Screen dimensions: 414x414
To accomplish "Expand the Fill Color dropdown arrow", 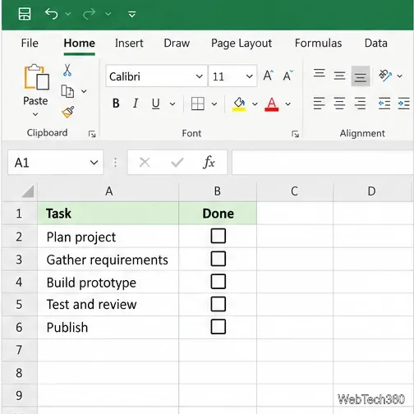I will [255, 104].
